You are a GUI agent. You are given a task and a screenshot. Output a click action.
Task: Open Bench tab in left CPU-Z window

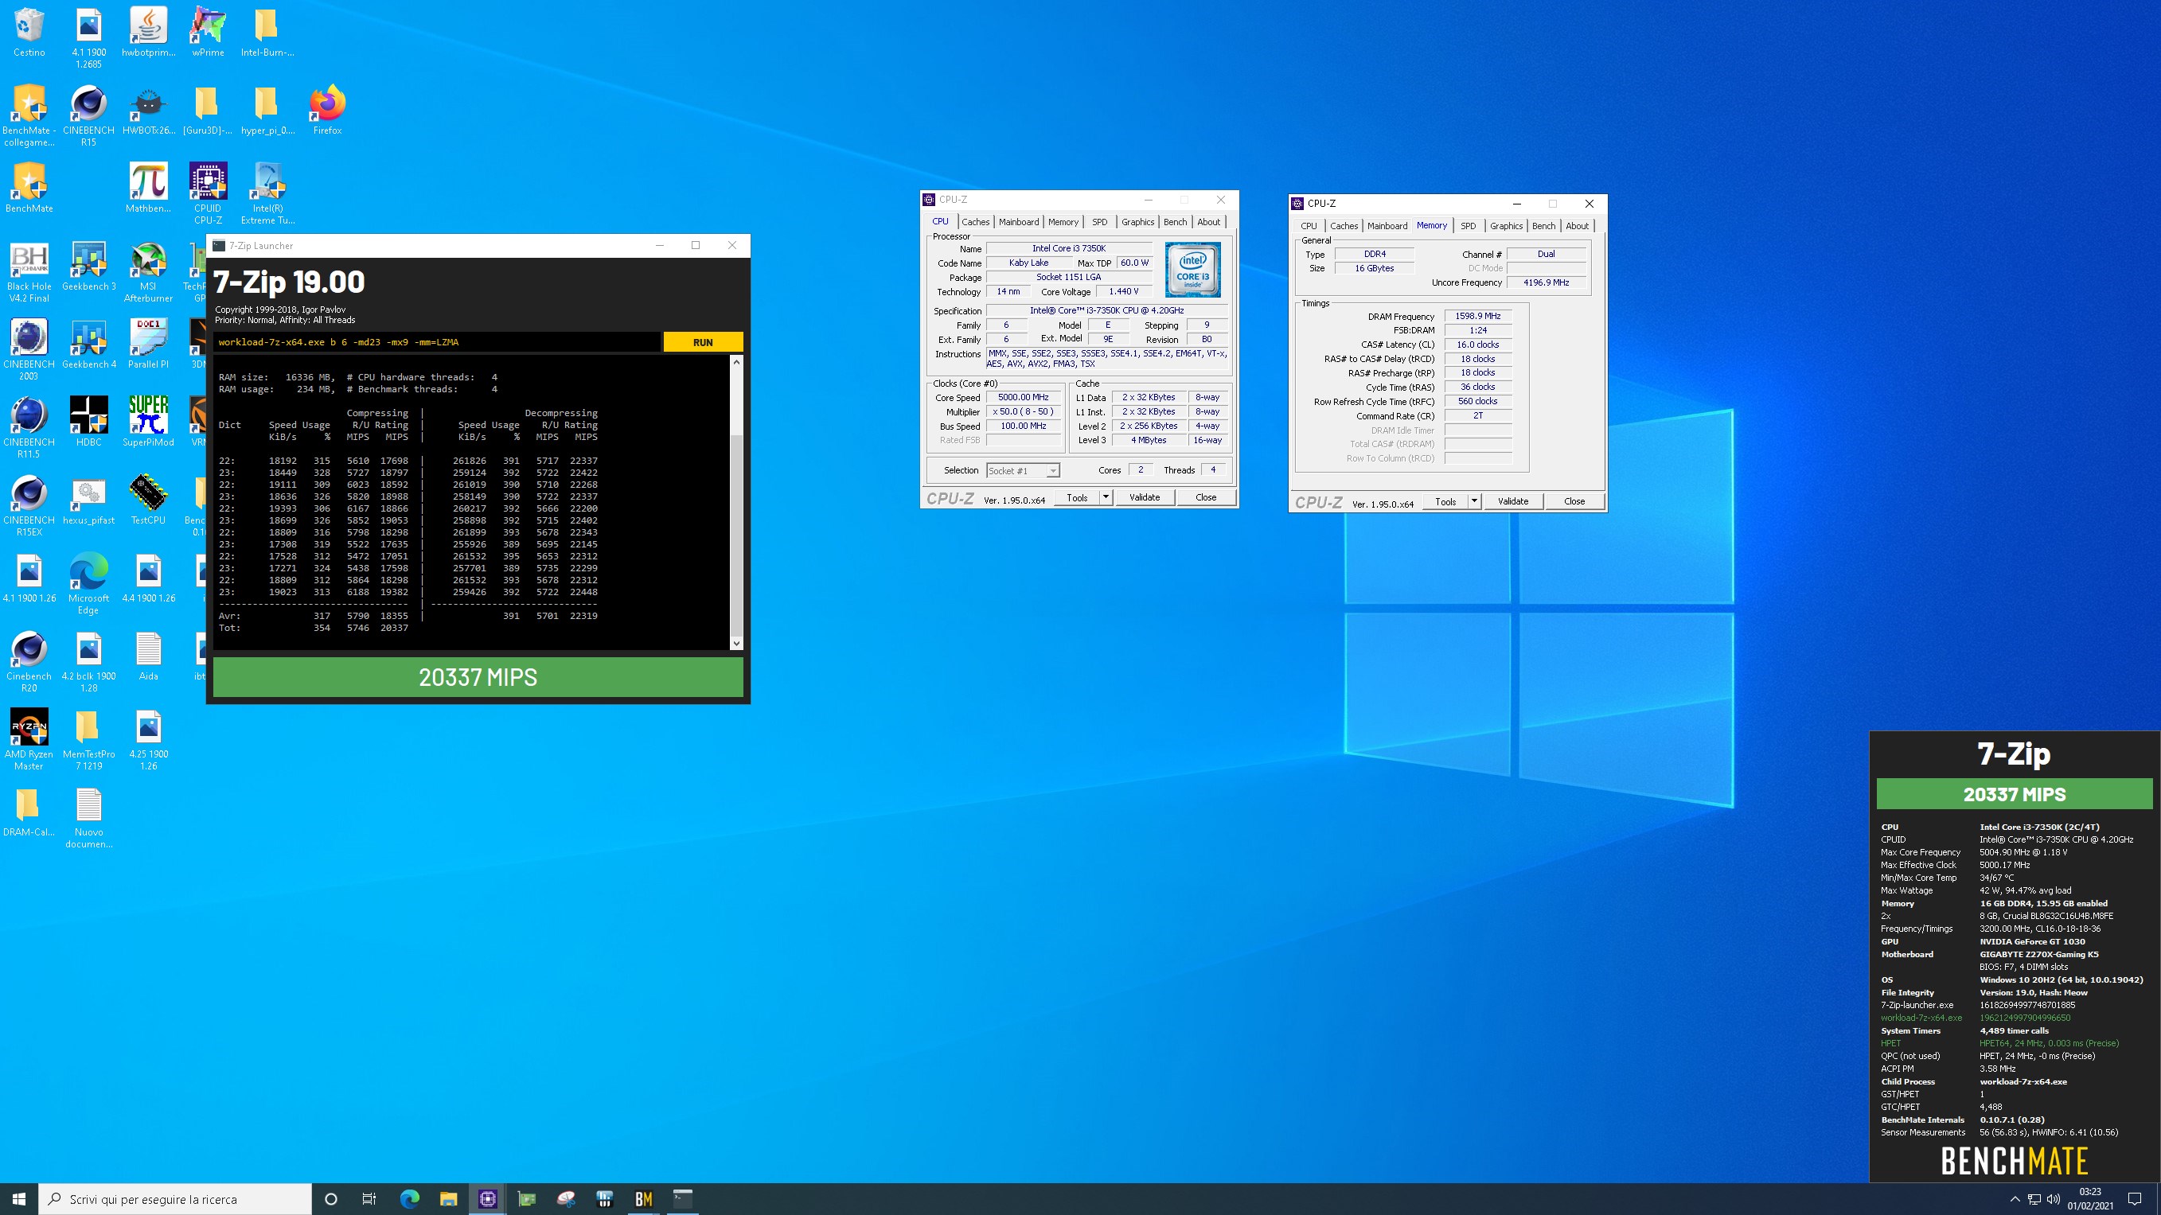[1176, 221]
